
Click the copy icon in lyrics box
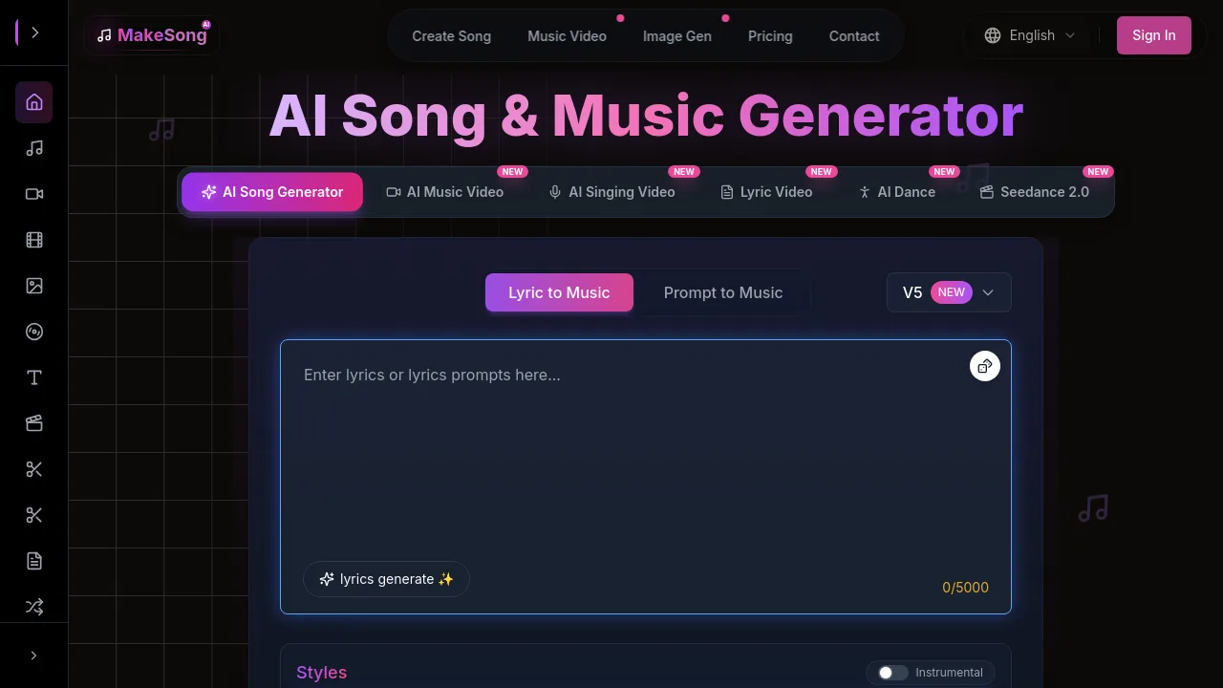(x=985, y=366)
